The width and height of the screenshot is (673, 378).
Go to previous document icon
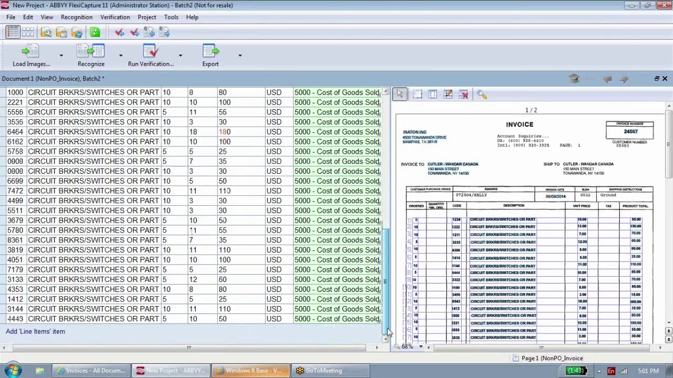point(149,33)
